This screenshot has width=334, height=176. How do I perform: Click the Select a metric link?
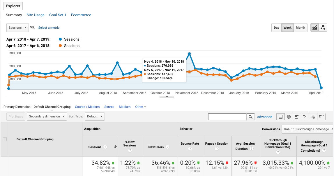[49, 28]
